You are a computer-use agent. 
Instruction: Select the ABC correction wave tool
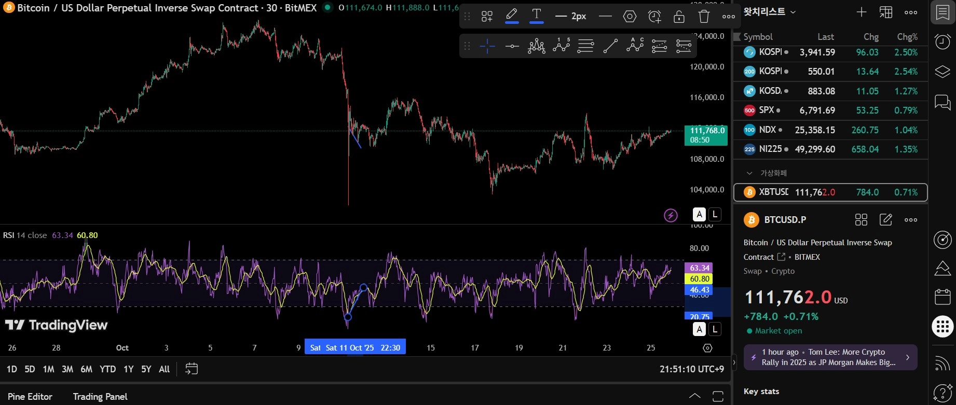coord(635,46)
